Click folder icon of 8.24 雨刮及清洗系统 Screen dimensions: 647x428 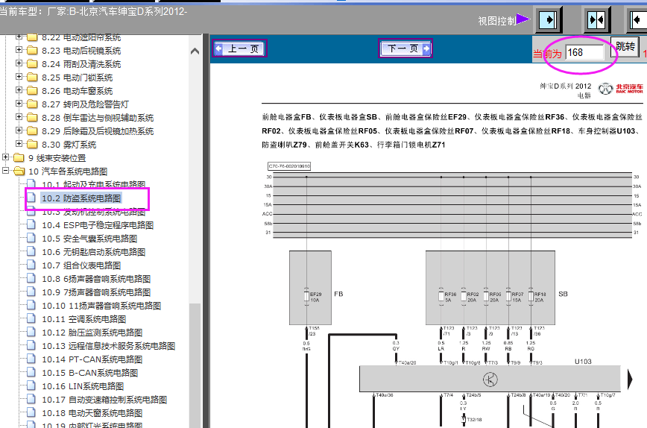32,64
